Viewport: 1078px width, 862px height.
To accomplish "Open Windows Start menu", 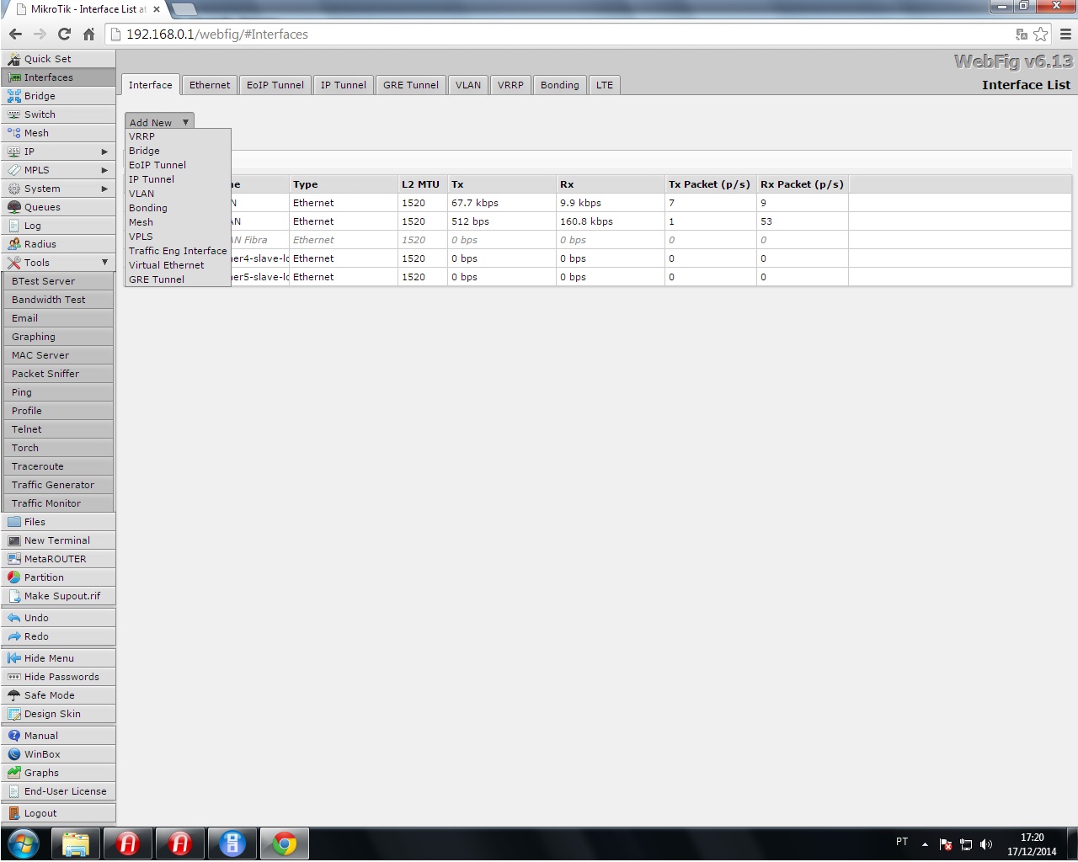I will coord(23,843).
